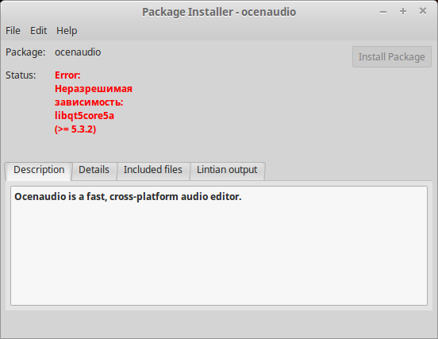The height and width of the screenshot is (339, 438).
Task: Open the Edit menu
Action: pos(39,30)
